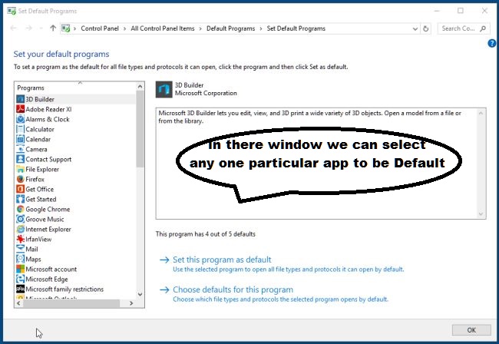Select Microsoft family restrictions text

point(64,289)
